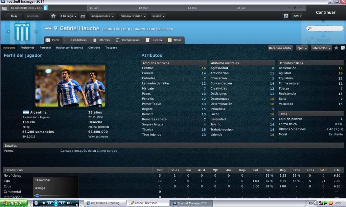Click the calendar next day arrow
The width and height of the screenshot is (346, 207).
300,8
